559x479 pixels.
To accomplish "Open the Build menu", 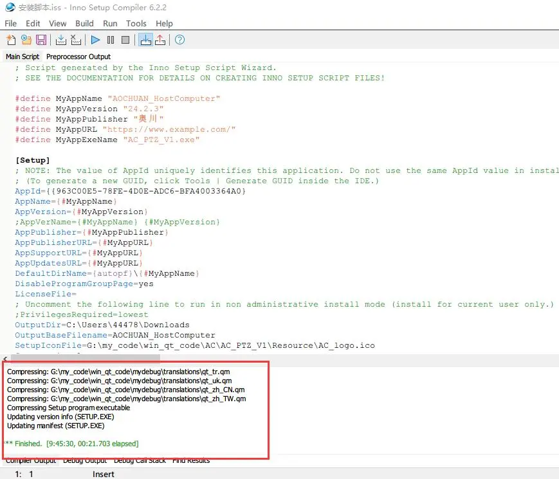I will click(x=84, y=23).
